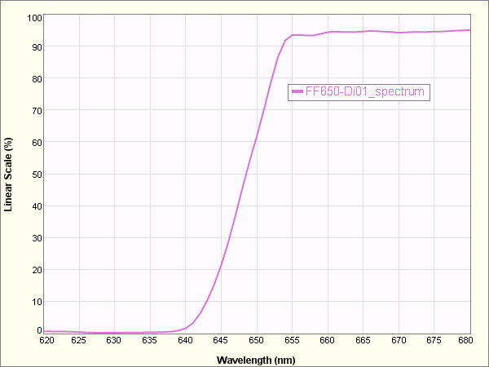Click the 0 tick label on y-axis
The height and width of the screenshot is (367, 489).
click(x=38, y=331)
